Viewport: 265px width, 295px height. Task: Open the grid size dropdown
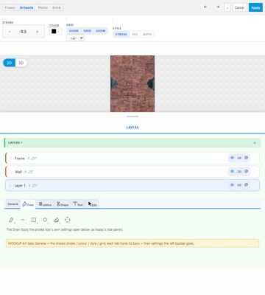click(75, 38)
